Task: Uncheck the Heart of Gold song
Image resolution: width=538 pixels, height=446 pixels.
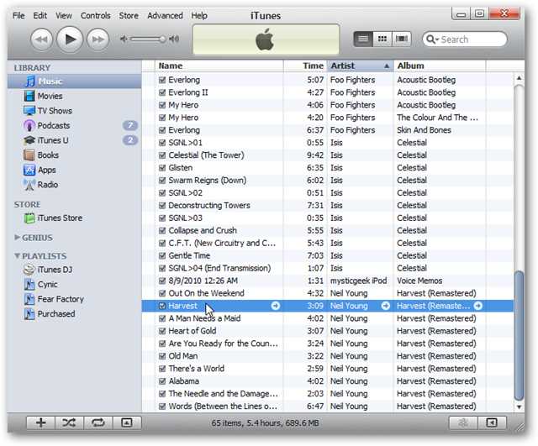Action: (162, 331)
